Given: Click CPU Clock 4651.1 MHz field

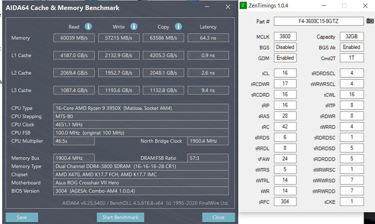Looking at the screenshot, I should (x=141, y=124).
